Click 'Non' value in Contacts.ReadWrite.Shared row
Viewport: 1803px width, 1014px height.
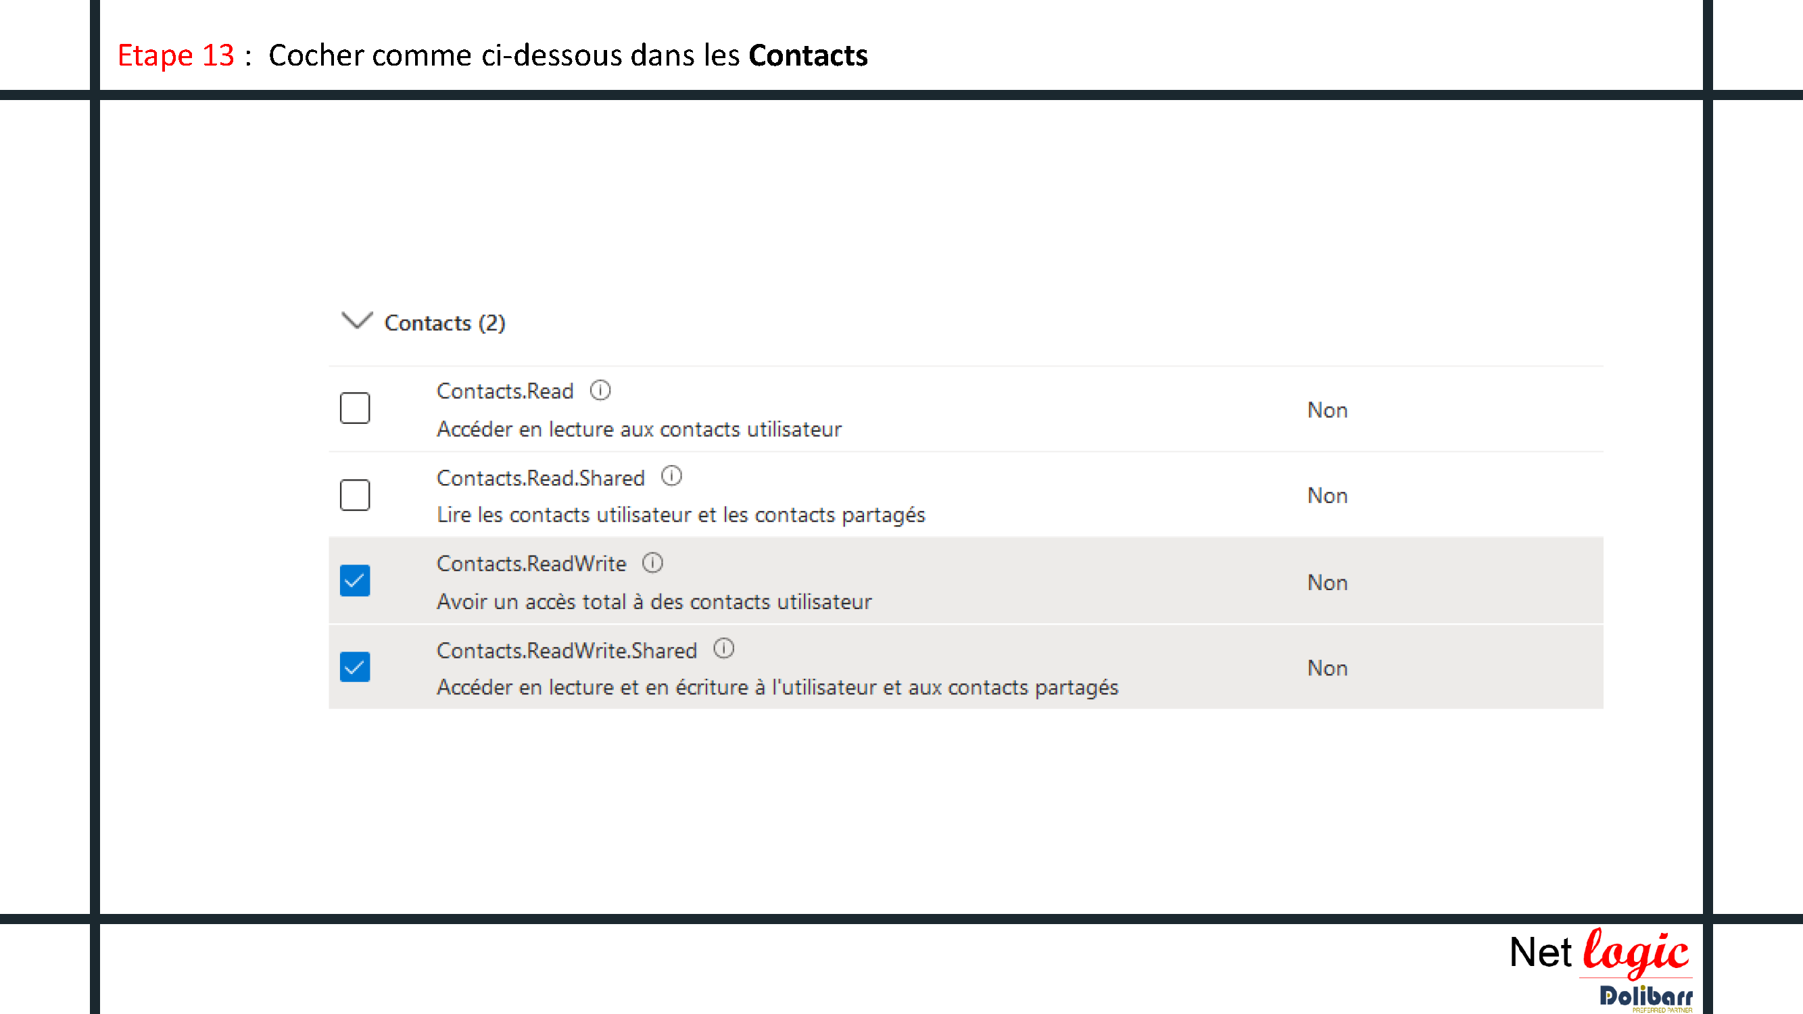[1327, 669]
